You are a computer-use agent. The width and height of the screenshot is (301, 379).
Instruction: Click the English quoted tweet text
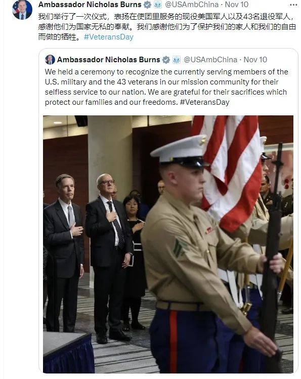(x=166, y=87)
